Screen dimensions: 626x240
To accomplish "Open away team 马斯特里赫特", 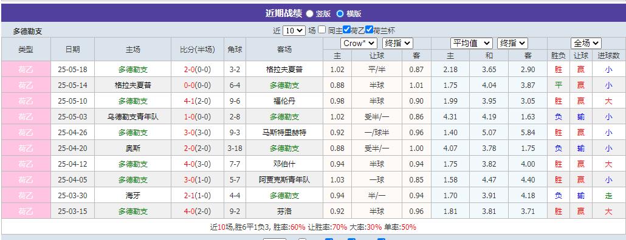I will (284, 133).
